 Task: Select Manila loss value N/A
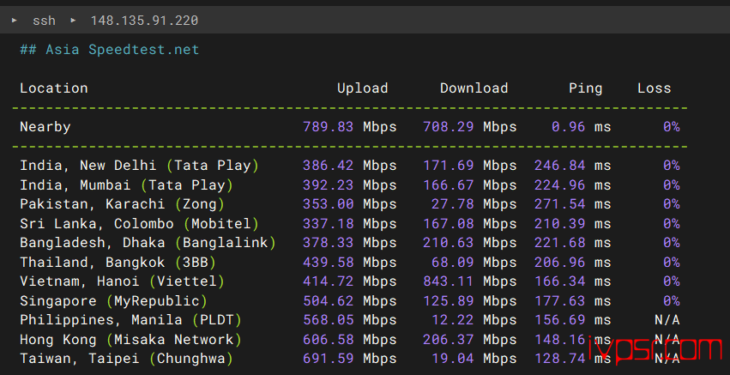coord(667,320)
